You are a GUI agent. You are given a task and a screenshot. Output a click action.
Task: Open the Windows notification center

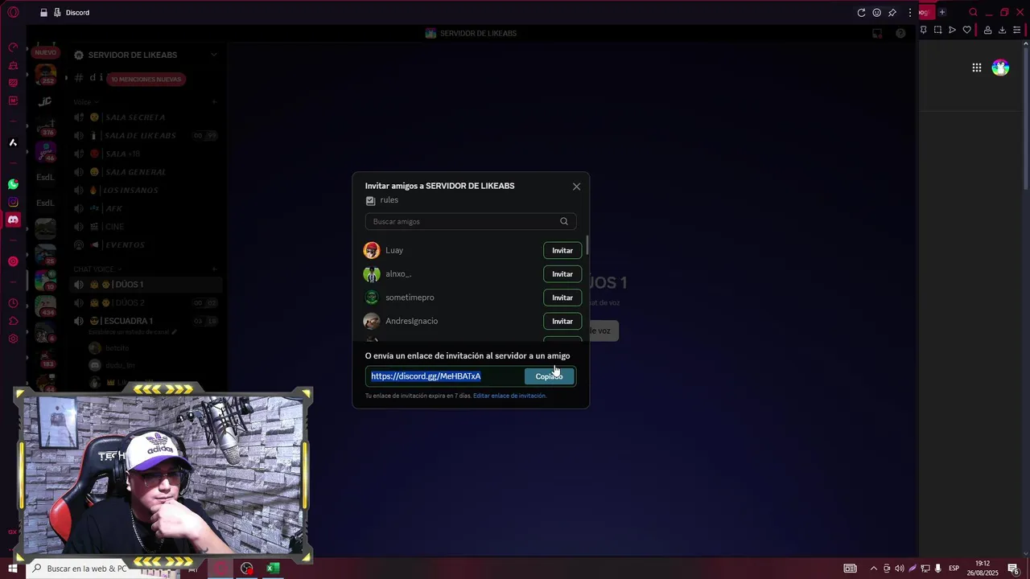click(1013, 569)
